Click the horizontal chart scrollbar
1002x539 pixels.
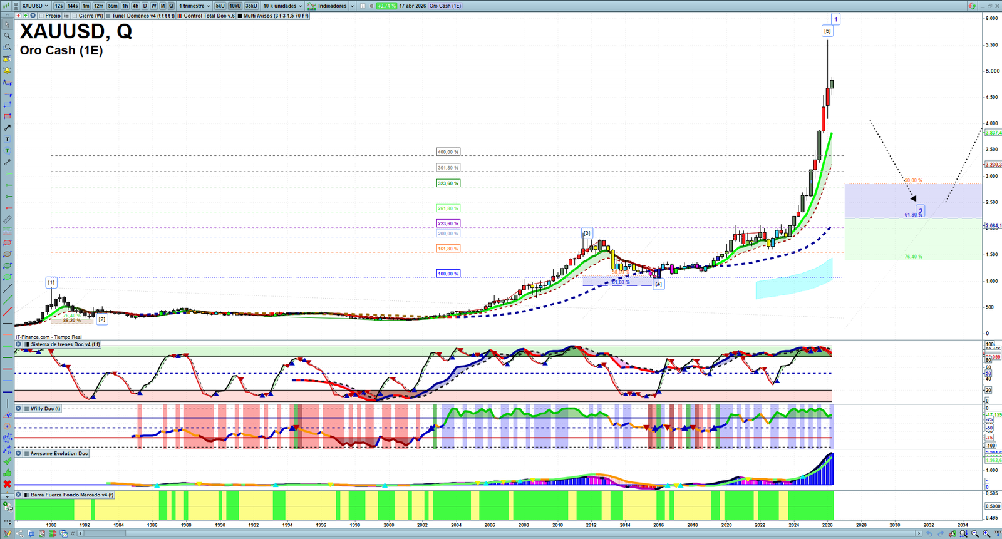coord(501,533)
